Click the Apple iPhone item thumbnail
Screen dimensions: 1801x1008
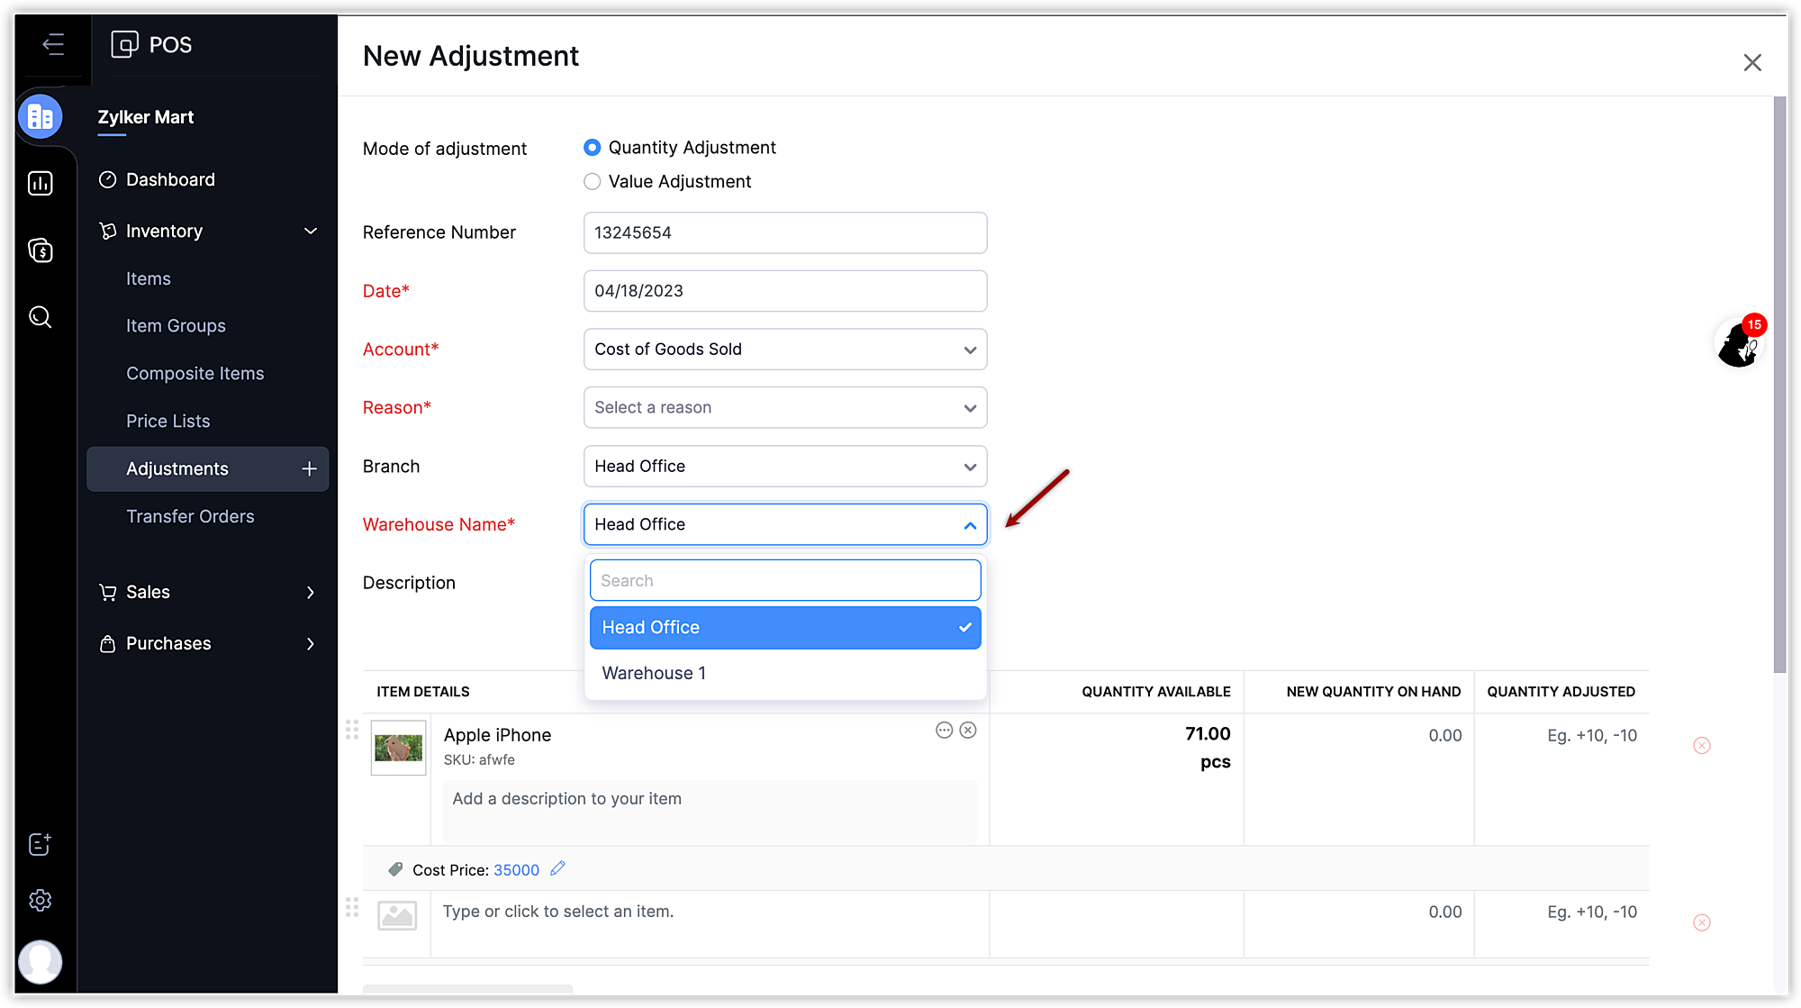point(398,748)
